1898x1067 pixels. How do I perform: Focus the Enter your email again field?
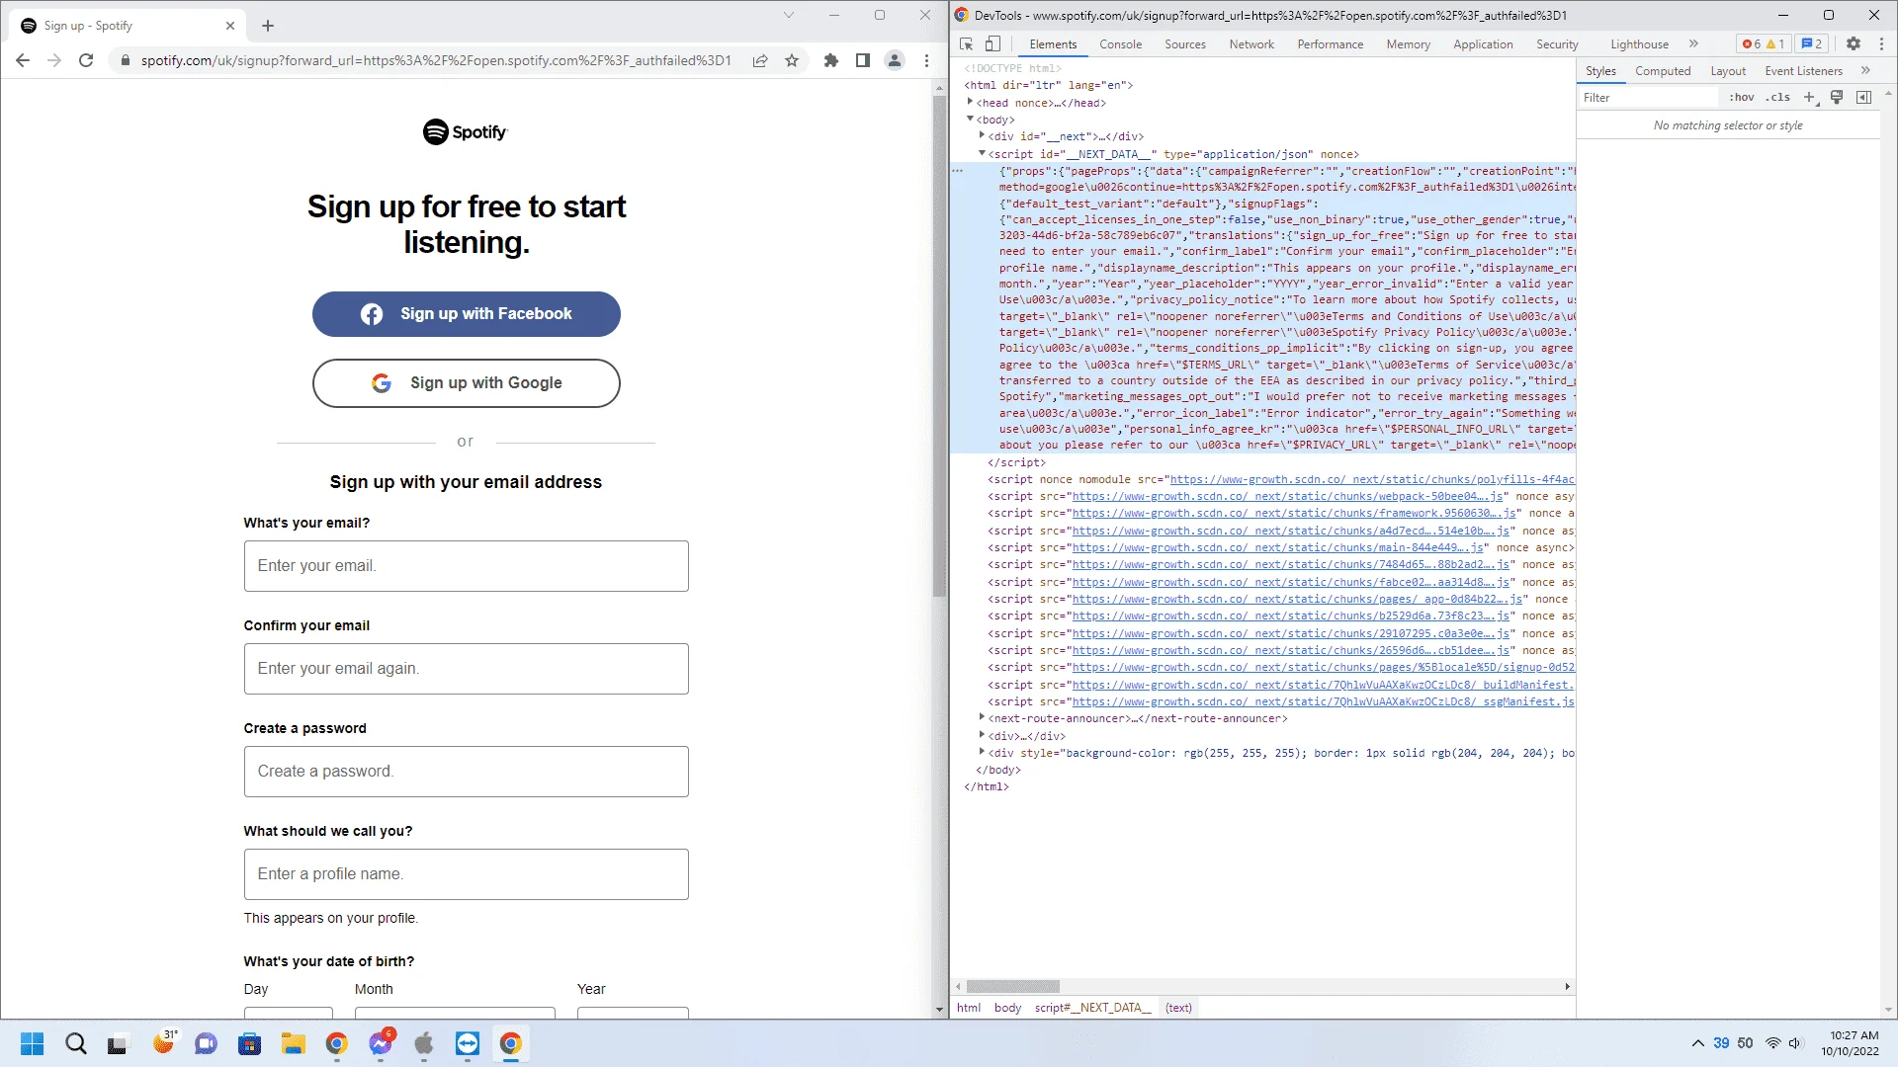click(x=467, y=669)
